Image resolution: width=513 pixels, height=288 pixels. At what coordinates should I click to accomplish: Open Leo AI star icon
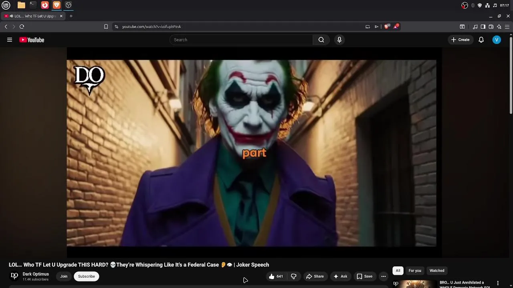(499, 26)
